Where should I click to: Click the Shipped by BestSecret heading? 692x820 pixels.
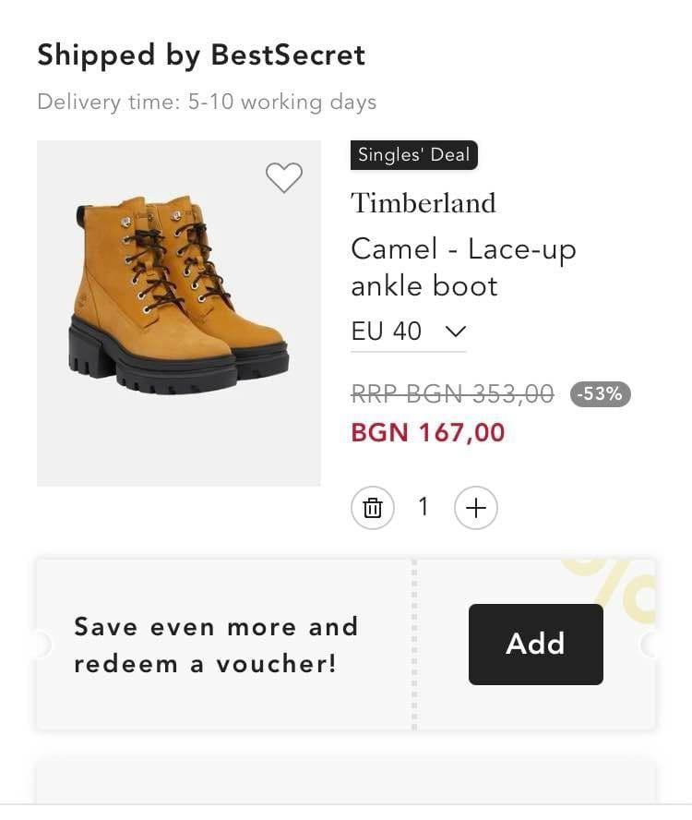coord(201,55)
